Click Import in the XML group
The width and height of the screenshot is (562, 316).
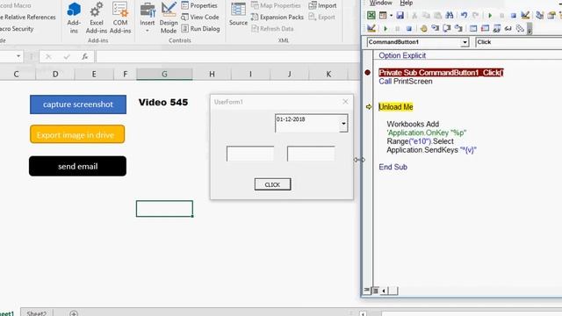[x=322, y=5]
